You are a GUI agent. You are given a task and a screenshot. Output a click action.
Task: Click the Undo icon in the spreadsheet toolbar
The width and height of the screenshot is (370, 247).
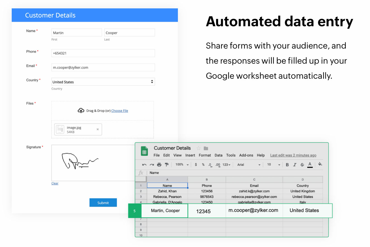(144, 164)
